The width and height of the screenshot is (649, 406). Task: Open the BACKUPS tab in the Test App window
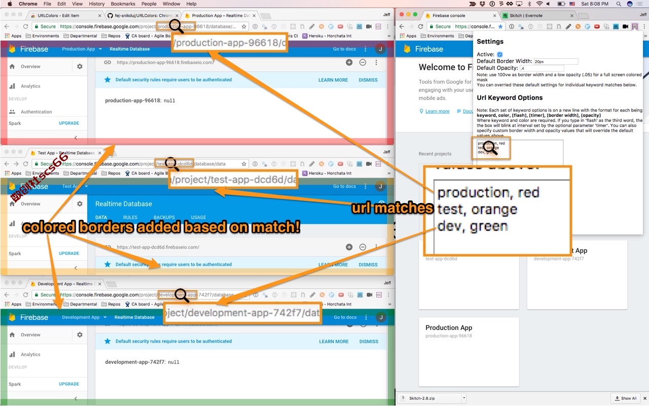(164, 217)
